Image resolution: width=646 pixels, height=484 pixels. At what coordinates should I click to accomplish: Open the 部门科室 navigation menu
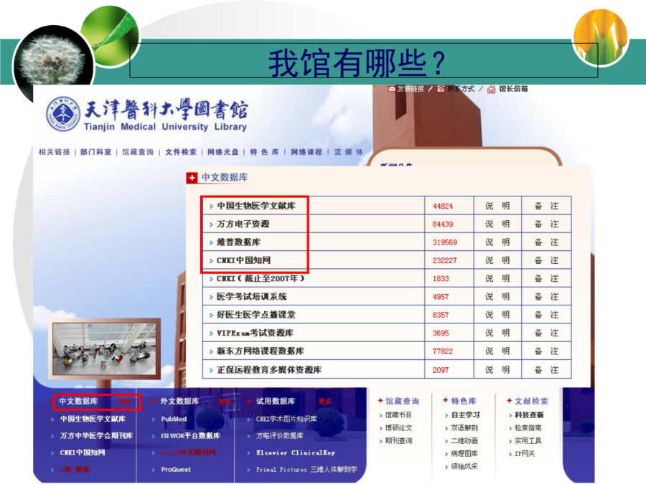pyautogui.click(x=96, y=152)
